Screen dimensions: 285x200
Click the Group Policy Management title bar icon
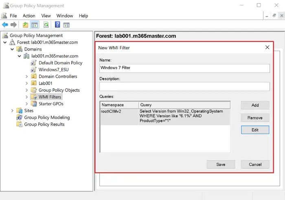(6, 5)
